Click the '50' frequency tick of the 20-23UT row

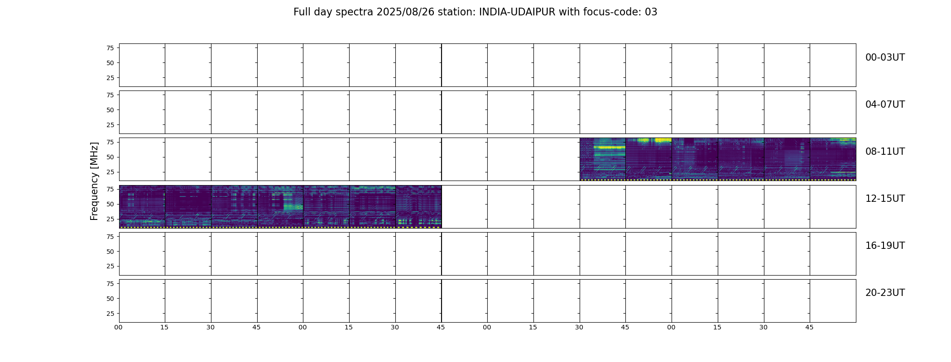tap(110, 298)
